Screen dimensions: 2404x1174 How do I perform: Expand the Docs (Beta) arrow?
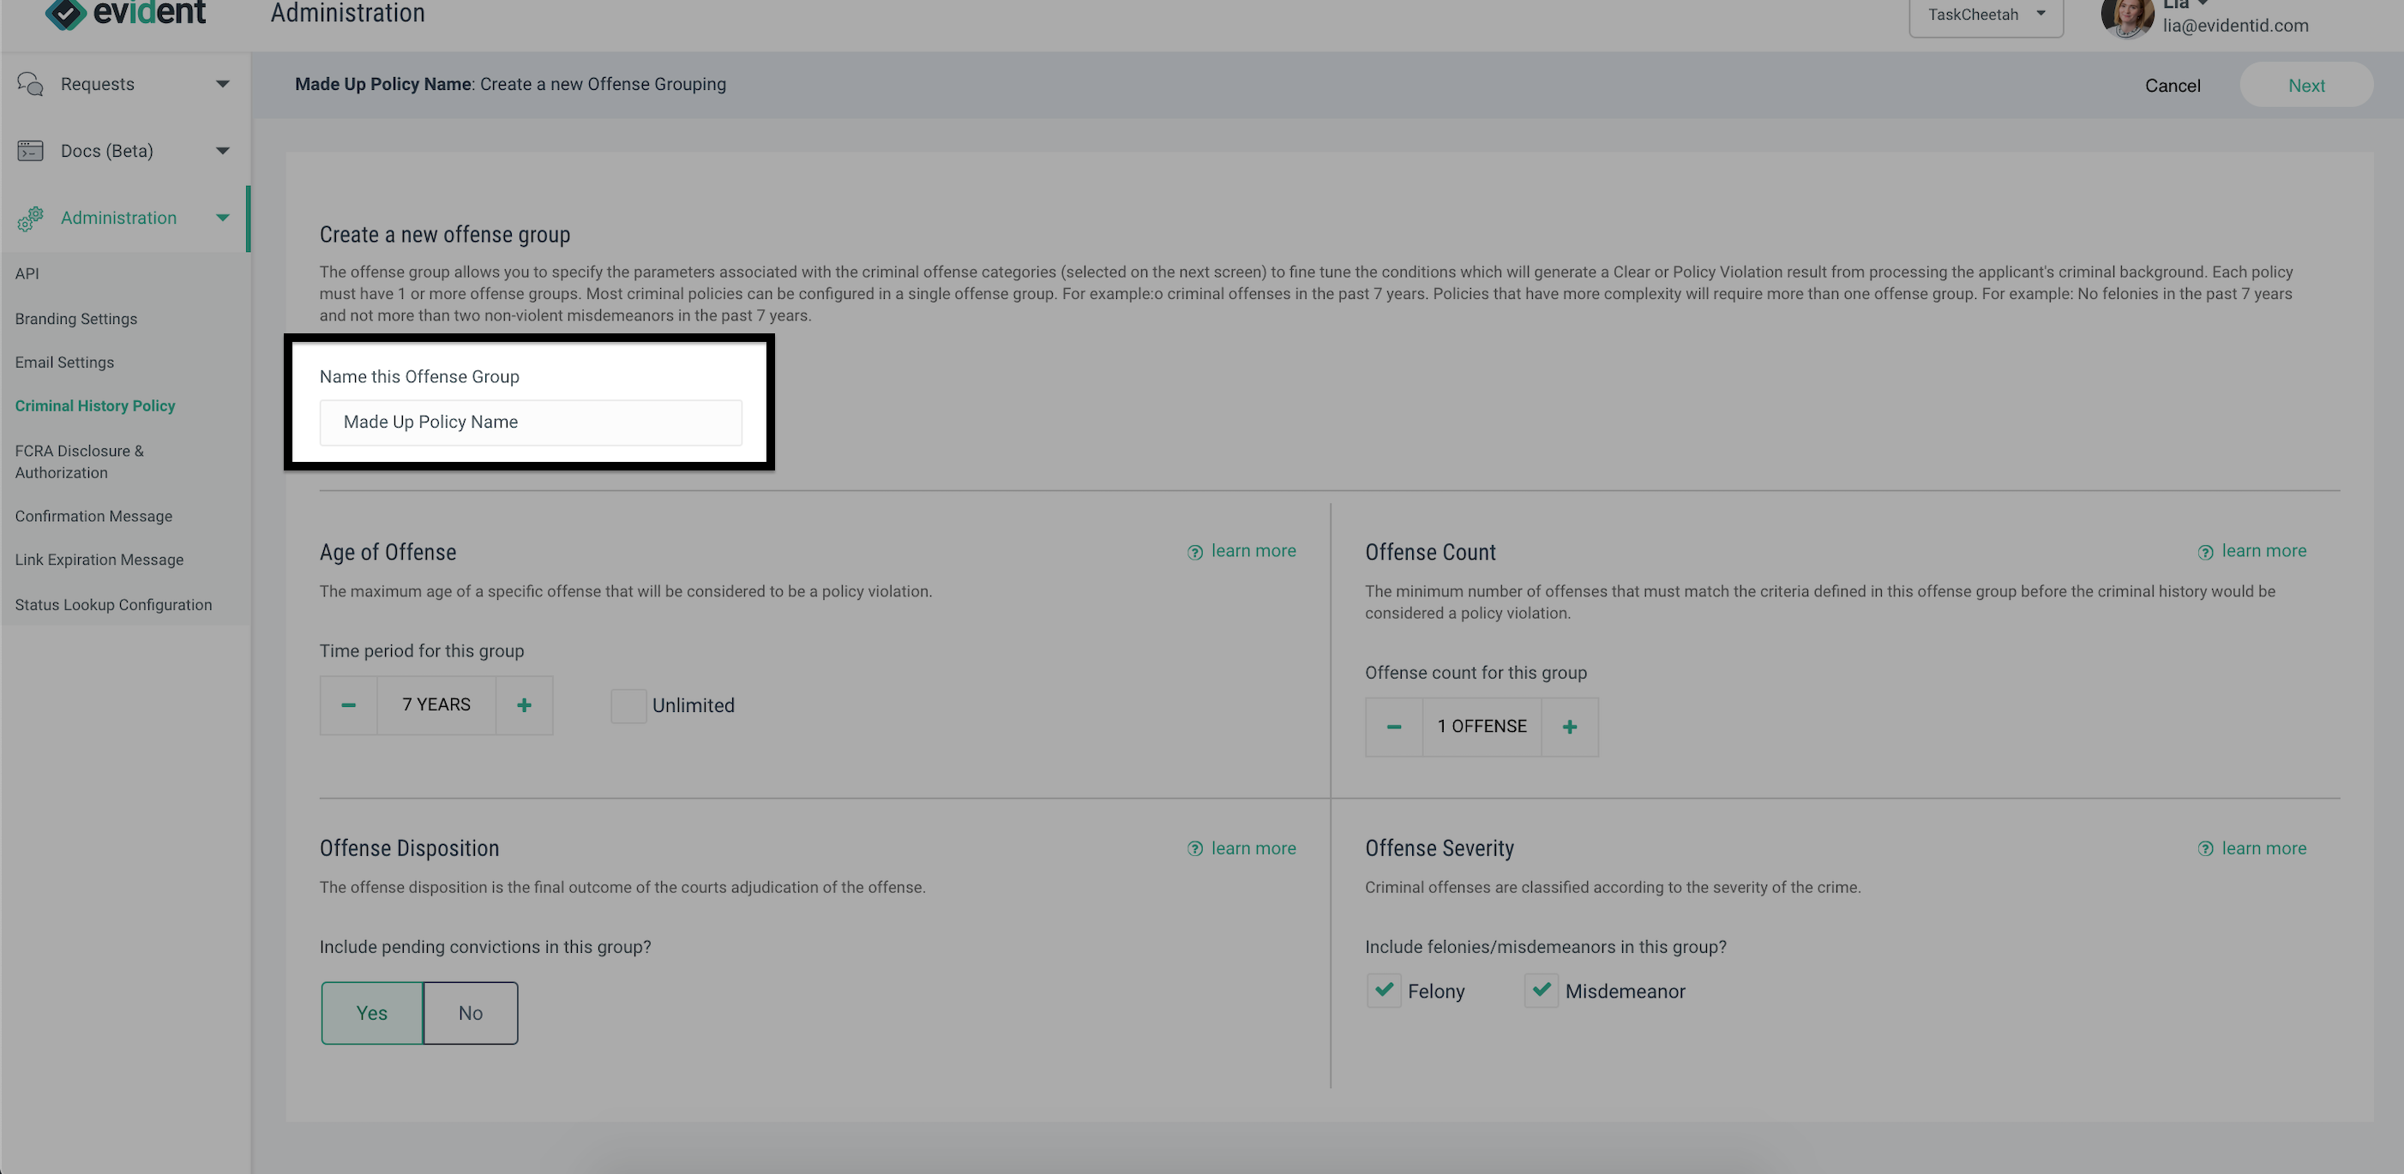click(222, 150)
